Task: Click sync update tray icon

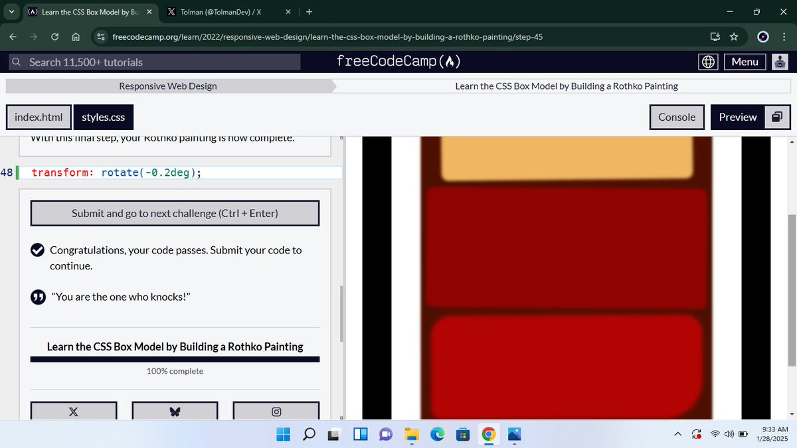Action: tap(696, 434)
